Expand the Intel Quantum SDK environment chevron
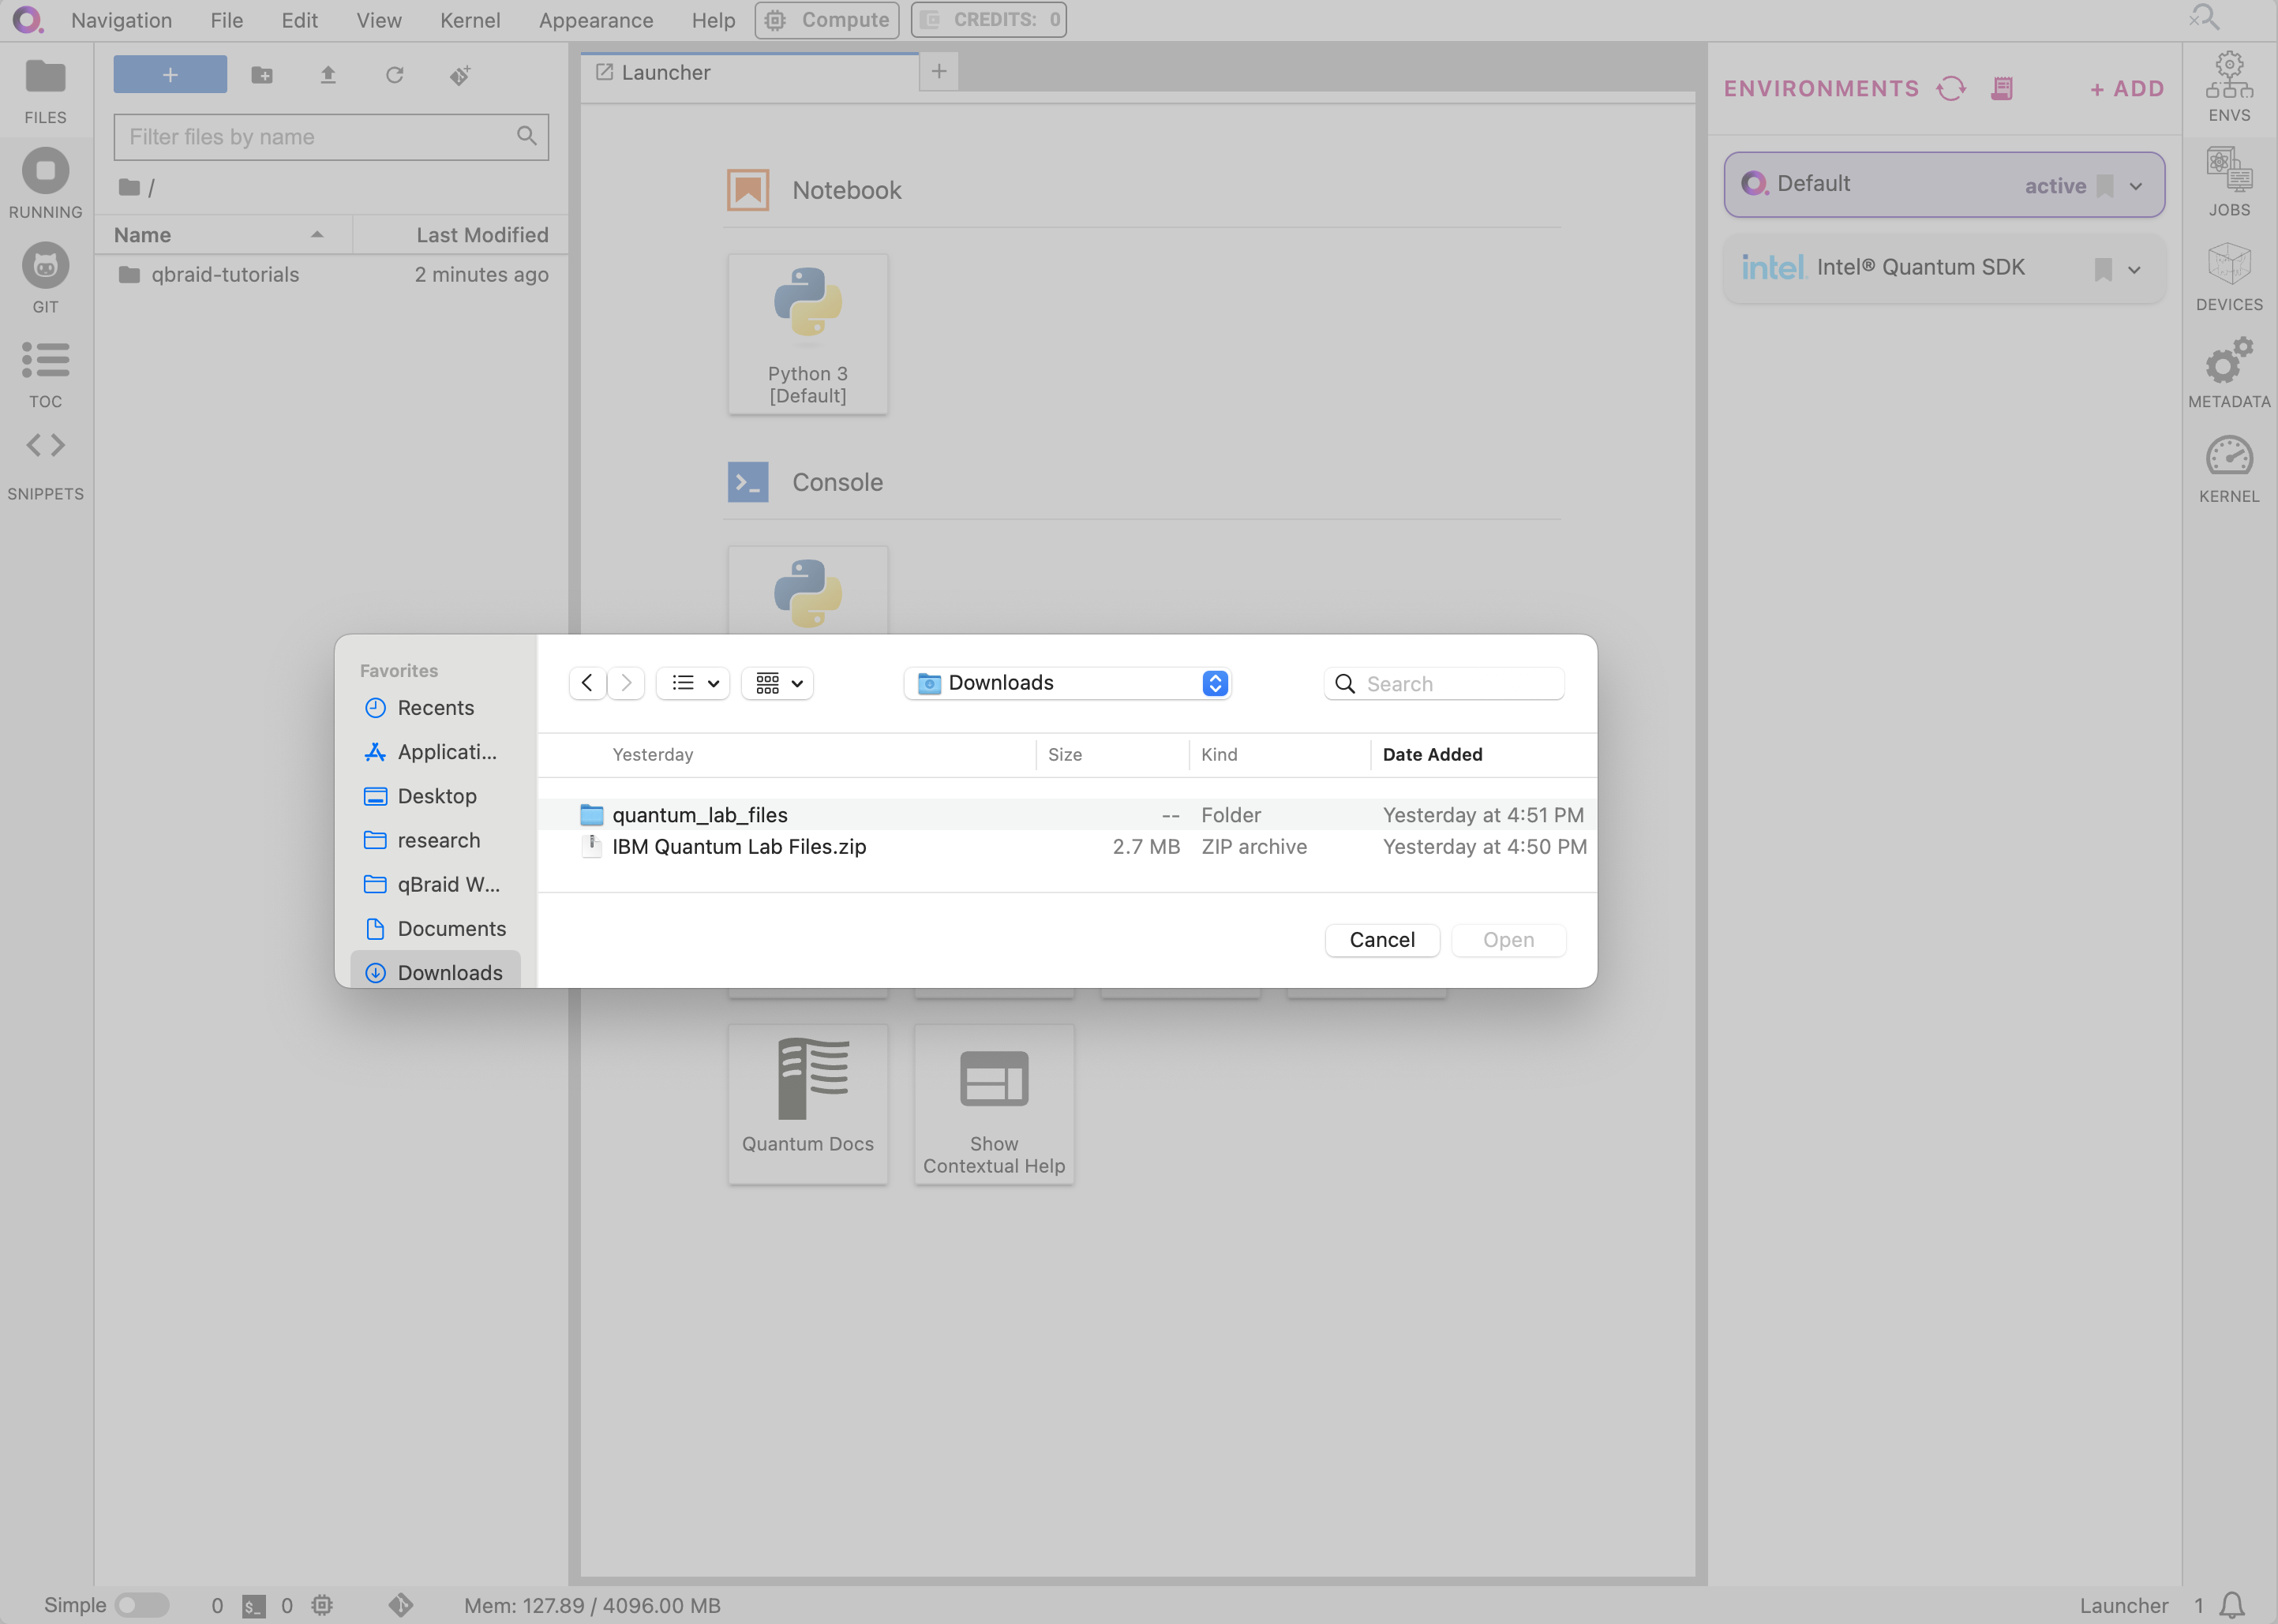 tap(2134, 270)
